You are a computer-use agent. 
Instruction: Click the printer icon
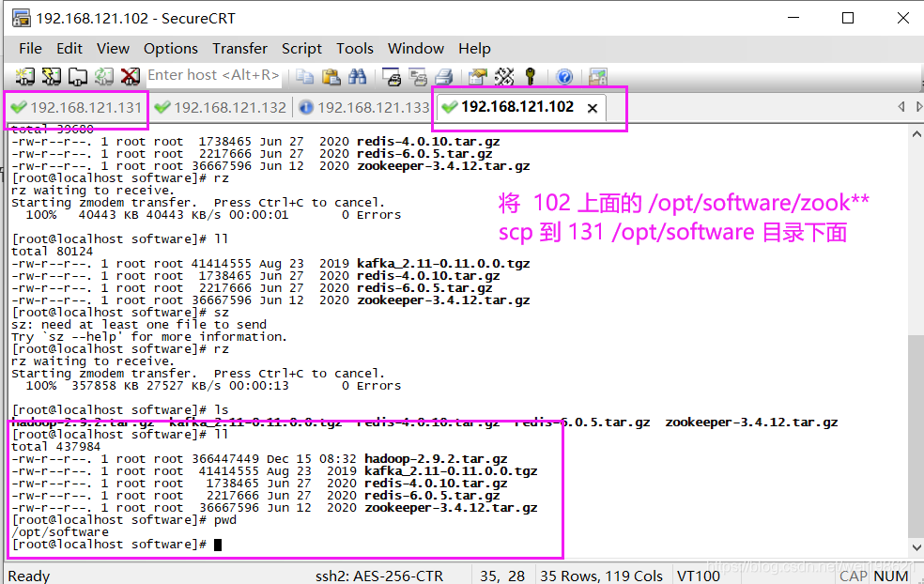point(444,76)
